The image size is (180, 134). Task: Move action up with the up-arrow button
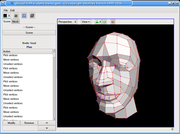[x=47, y=123]
